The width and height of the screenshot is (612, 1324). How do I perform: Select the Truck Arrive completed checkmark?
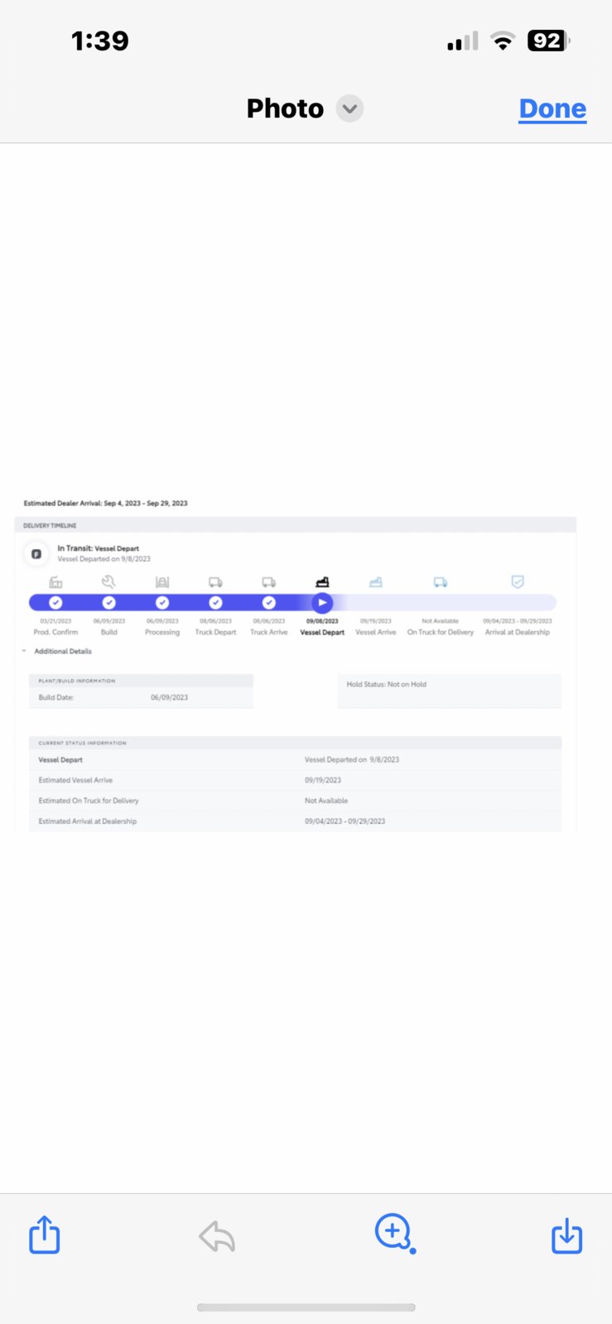pyautogui.click(x=269, y=603)
